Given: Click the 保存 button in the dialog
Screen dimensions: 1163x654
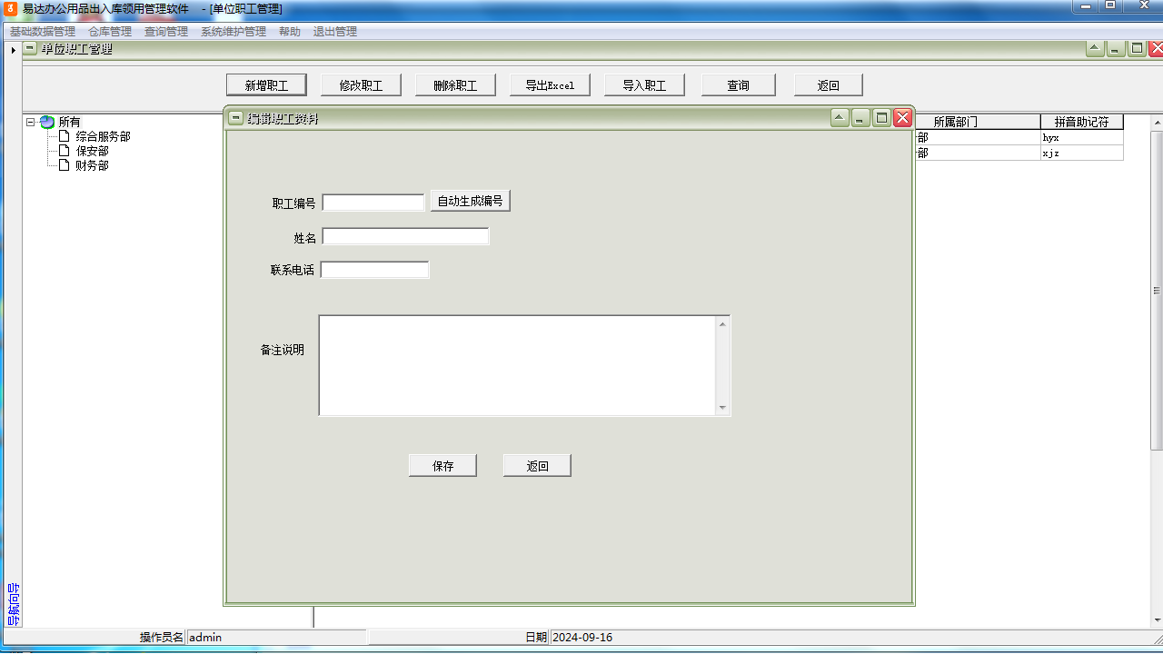Looking at the screenshot, I should click(442, 464).
